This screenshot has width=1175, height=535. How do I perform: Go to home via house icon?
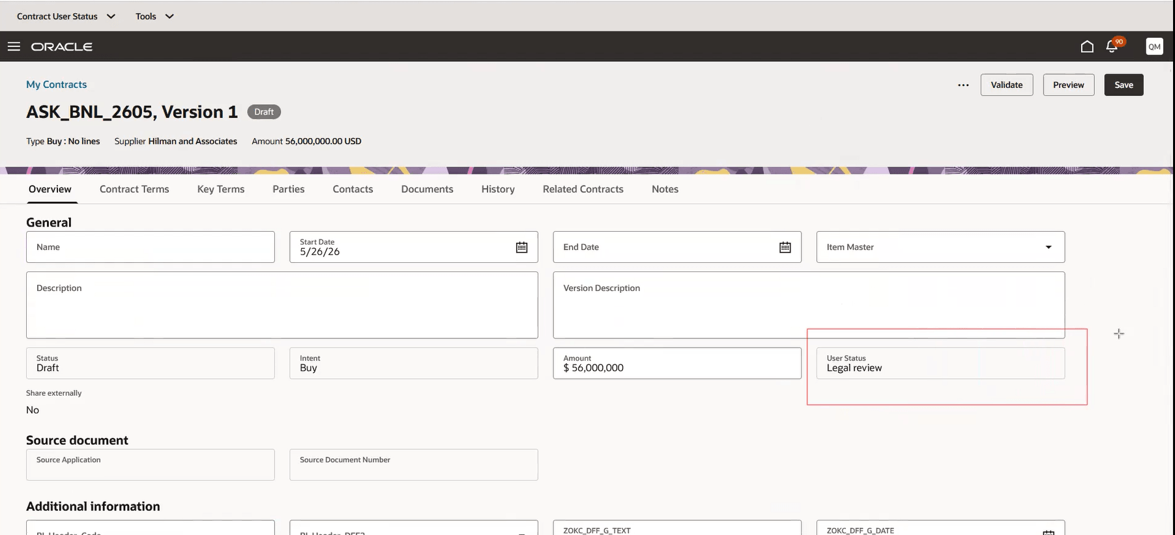tap(1087, 46)
